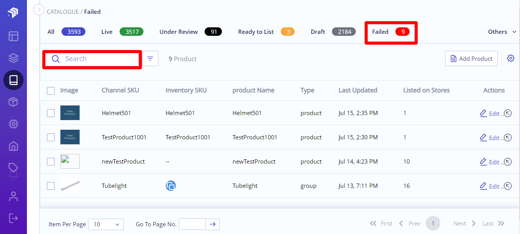This screenshot has height=234, width=520.
Task: Click the Last Updated column header
Action: (x=358, y=90)
